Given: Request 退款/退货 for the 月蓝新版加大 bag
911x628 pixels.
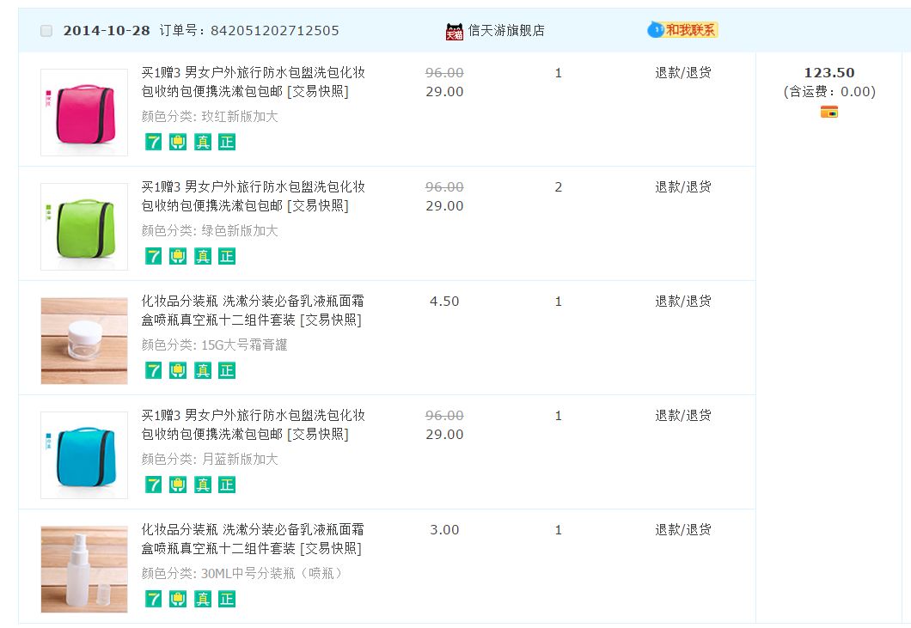Looking at the screenshot, I should click(682, 416).
